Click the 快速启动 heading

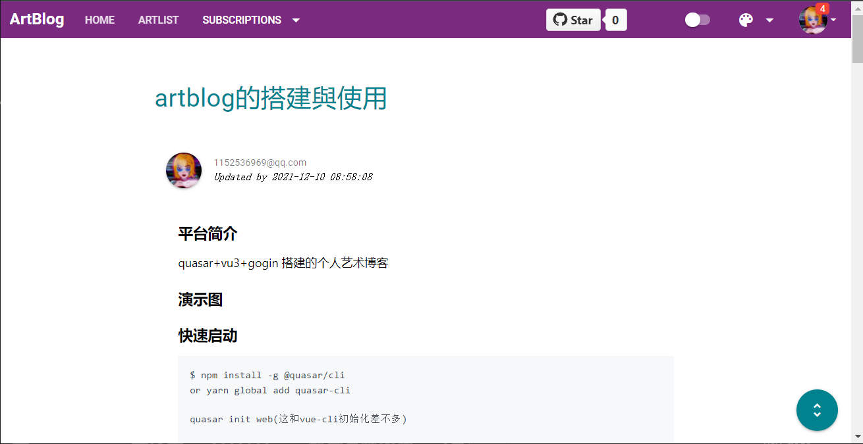click(208, 336)
